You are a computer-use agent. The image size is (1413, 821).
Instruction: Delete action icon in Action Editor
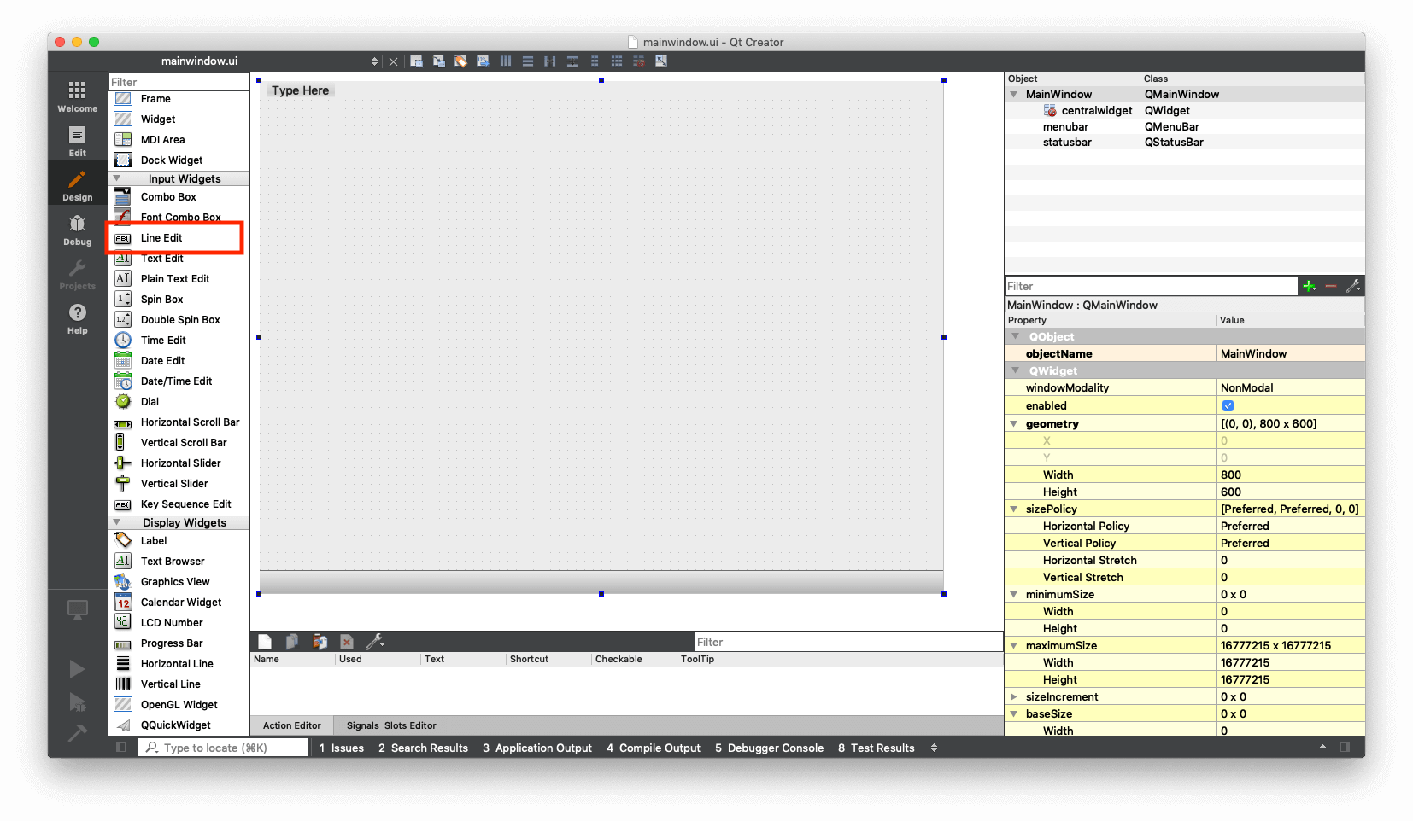[347, 642]
